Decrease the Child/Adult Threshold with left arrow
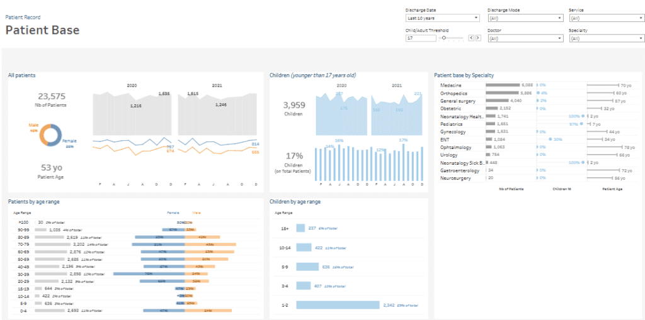The height and width of the screenshot is (320, 645). [471, 38]
